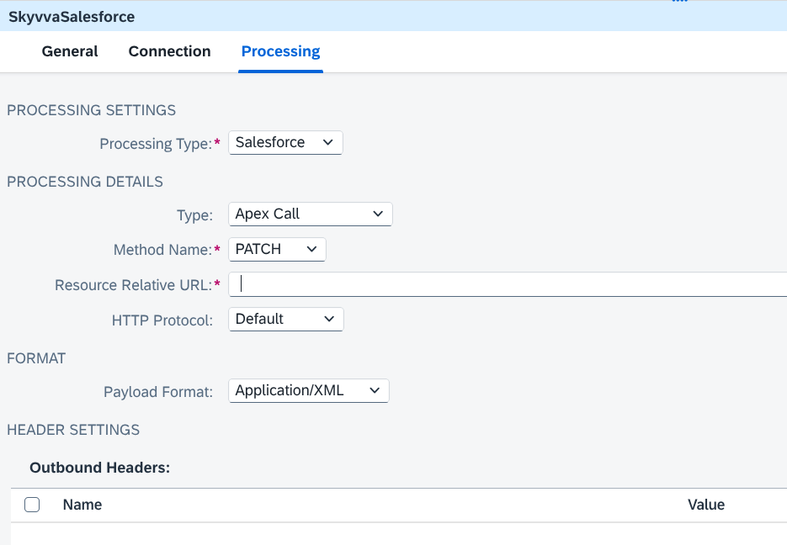Click the Type label in Processing Details
This screenshot has width=787, height=545.
point(194,215)
